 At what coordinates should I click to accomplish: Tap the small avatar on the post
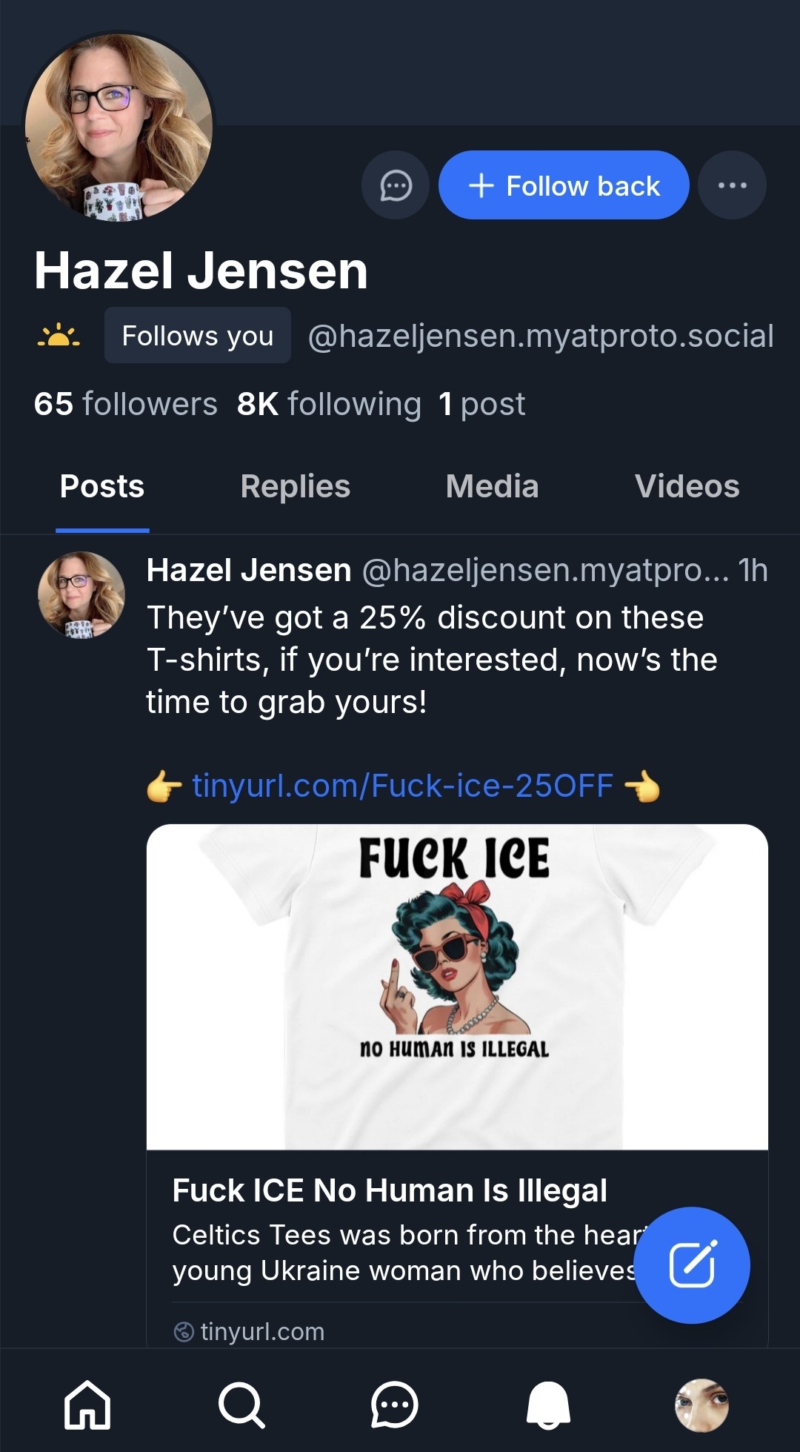pyautogui.click(x=81, y=595)
